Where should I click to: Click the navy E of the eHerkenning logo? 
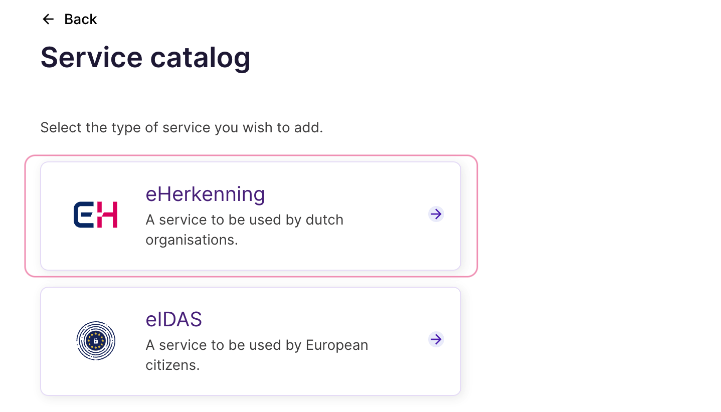pyautogui.click(x=83, y=215)
